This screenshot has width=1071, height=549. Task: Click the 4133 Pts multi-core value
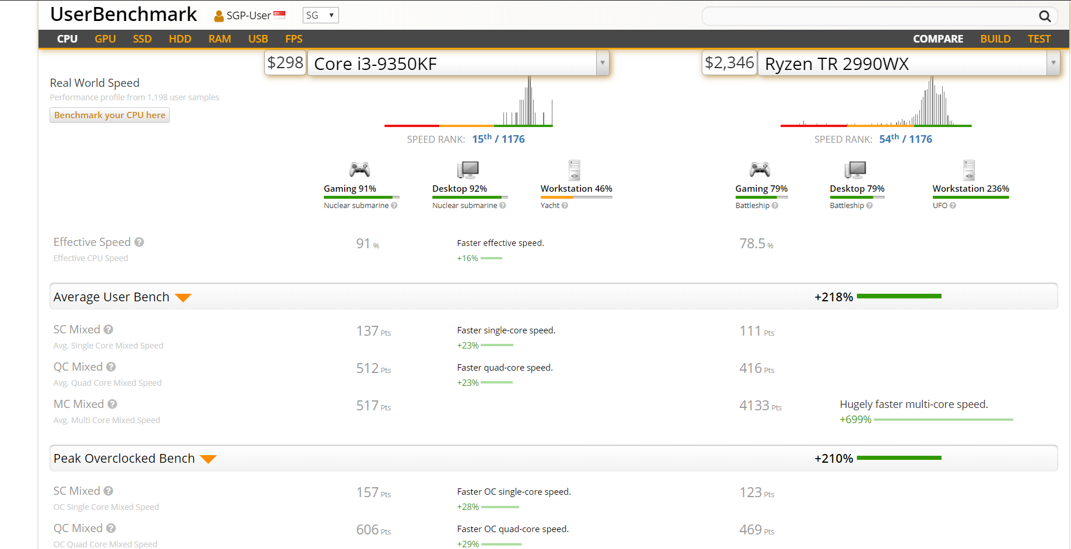click(x=761, y=406)
